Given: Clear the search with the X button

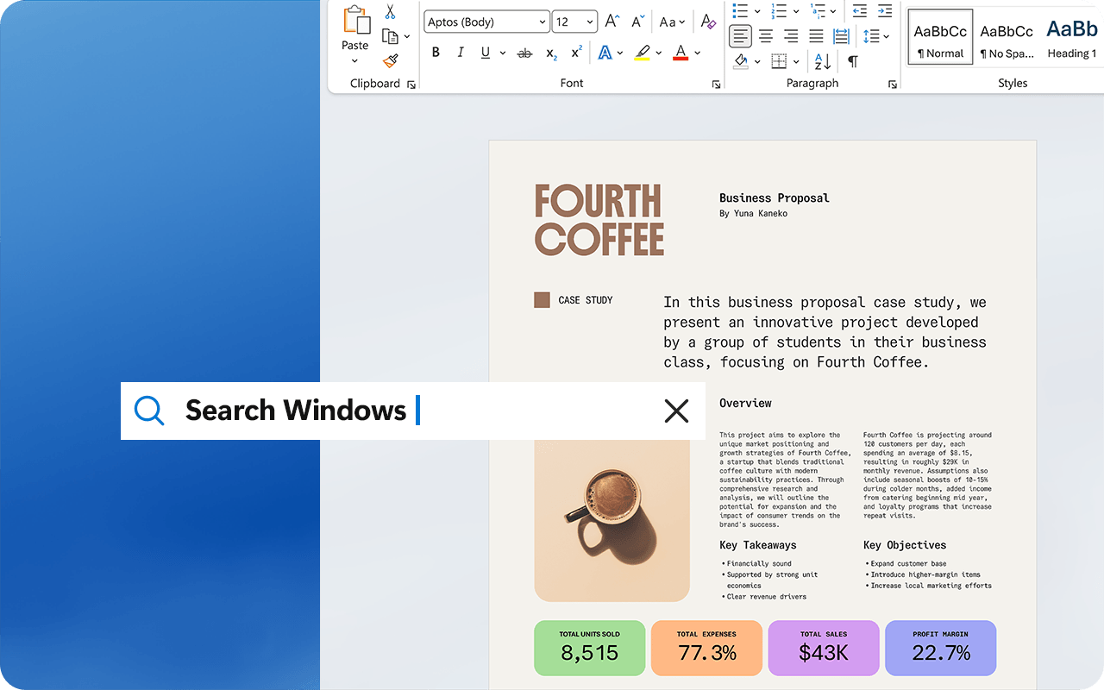Looking at the screenshot, I should click(x=676, y=411).
